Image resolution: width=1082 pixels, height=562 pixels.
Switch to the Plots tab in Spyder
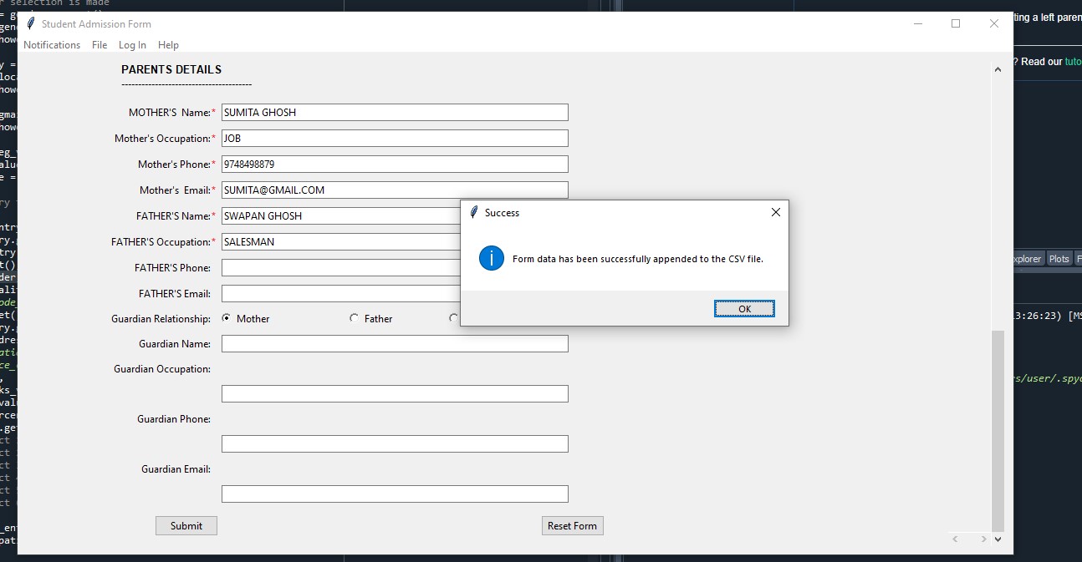click(x=1059, y=259)
